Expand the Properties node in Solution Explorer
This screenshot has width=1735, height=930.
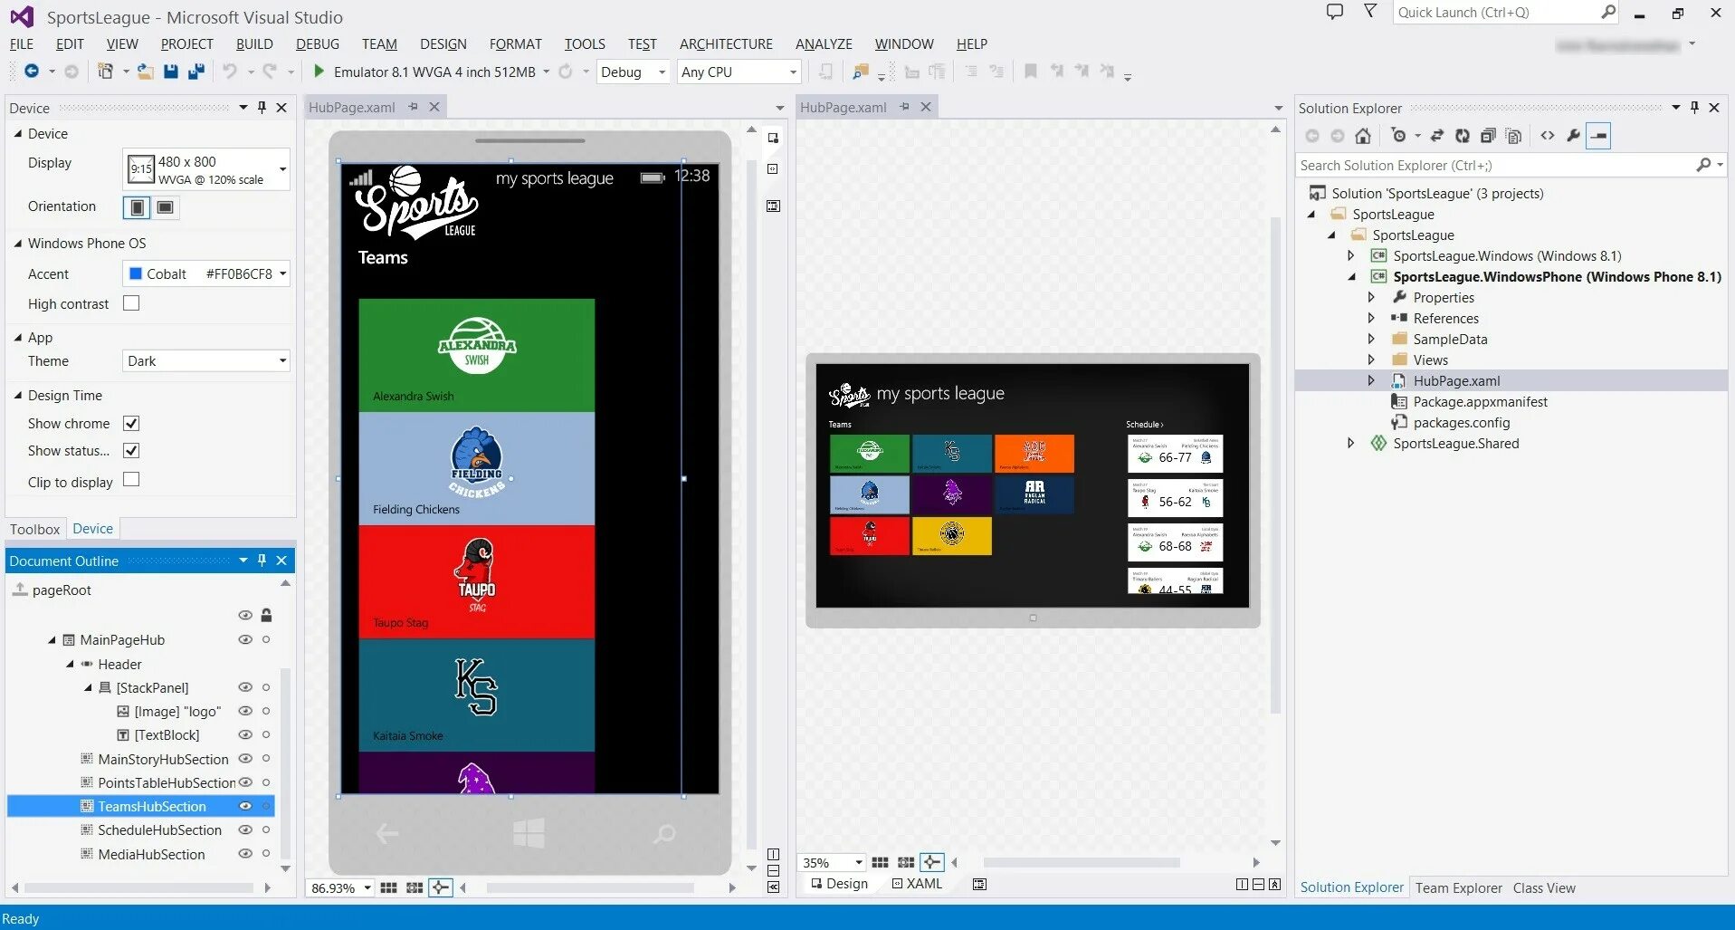[x=1371, y=297]
